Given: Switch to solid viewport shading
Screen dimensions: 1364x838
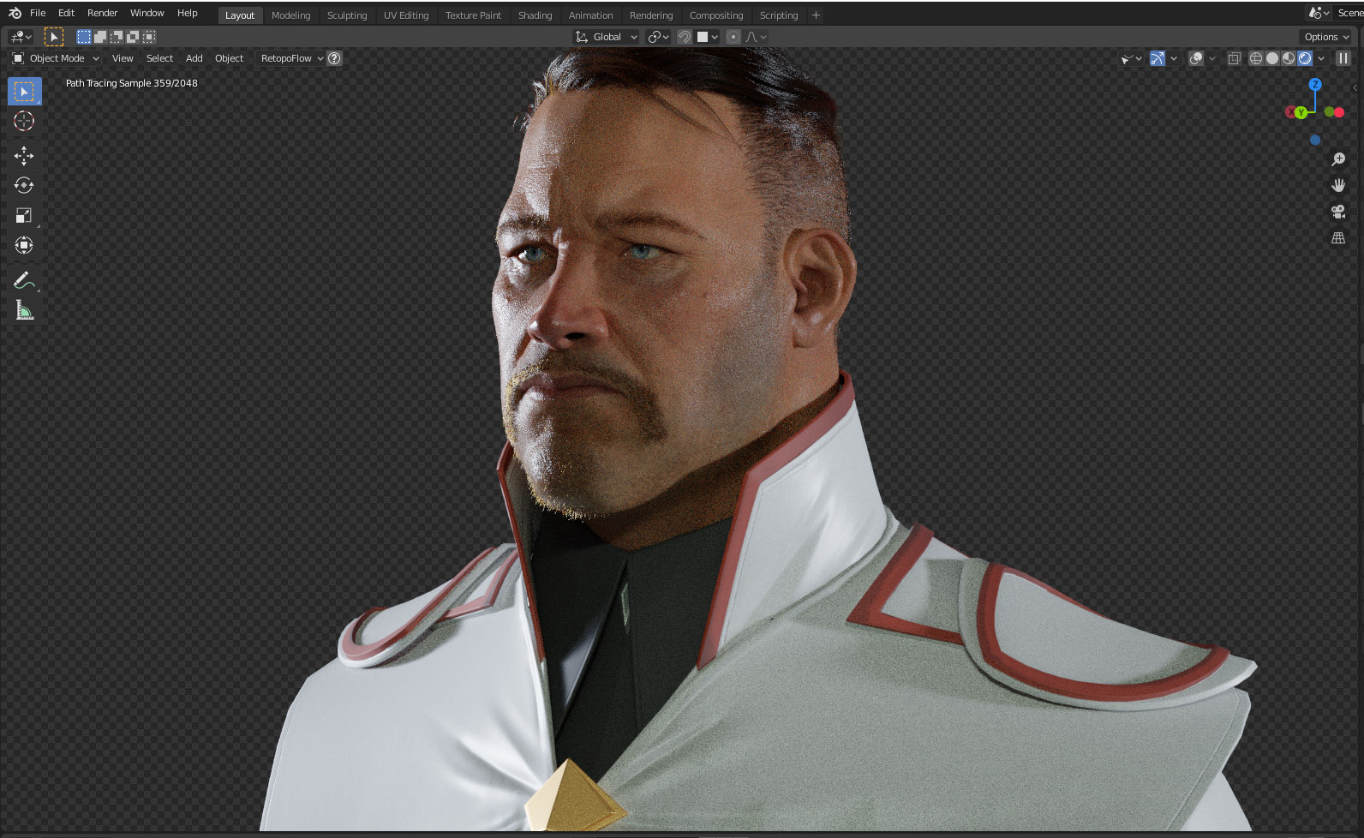Looking at the screenshot, I should (1272, 58).
